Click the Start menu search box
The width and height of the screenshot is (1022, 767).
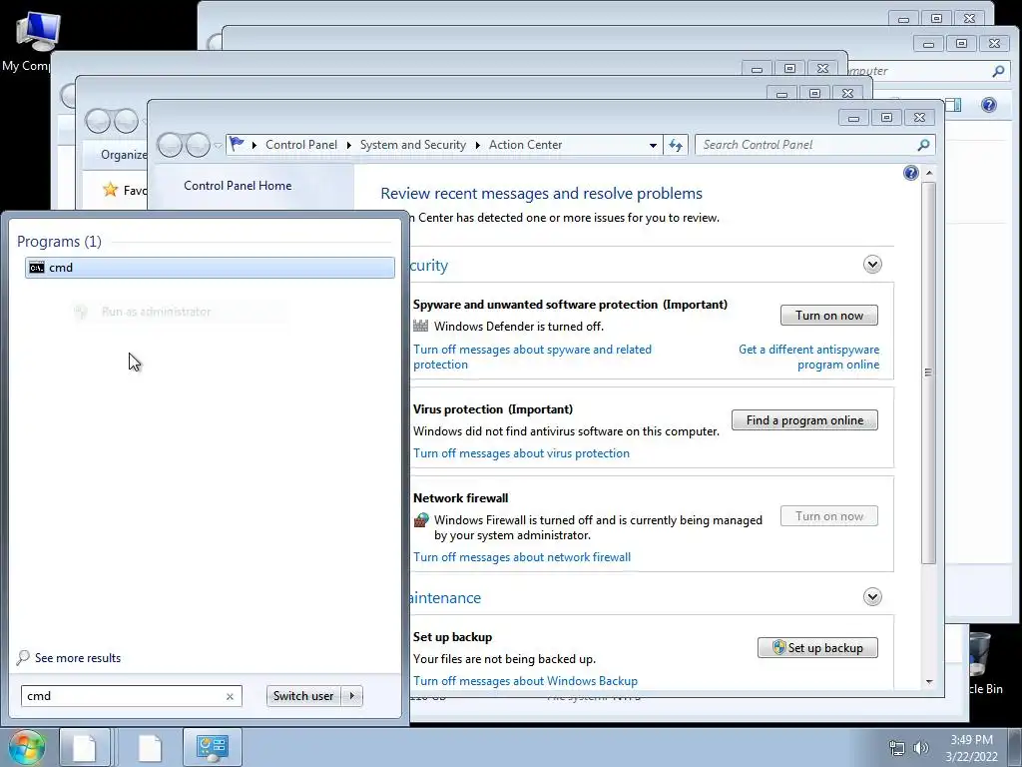click(124, 696)
